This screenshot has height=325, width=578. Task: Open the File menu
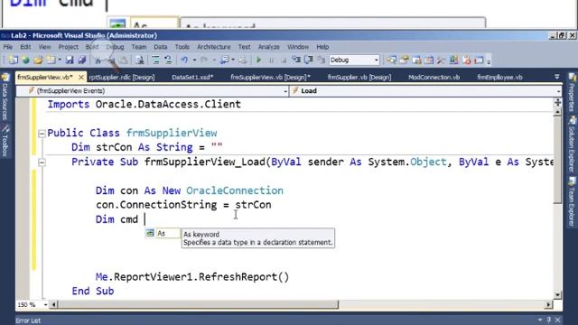8,47
